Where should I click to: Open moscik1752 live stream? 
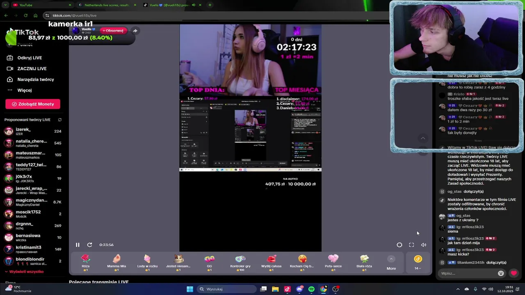click(x=33, y=214)
